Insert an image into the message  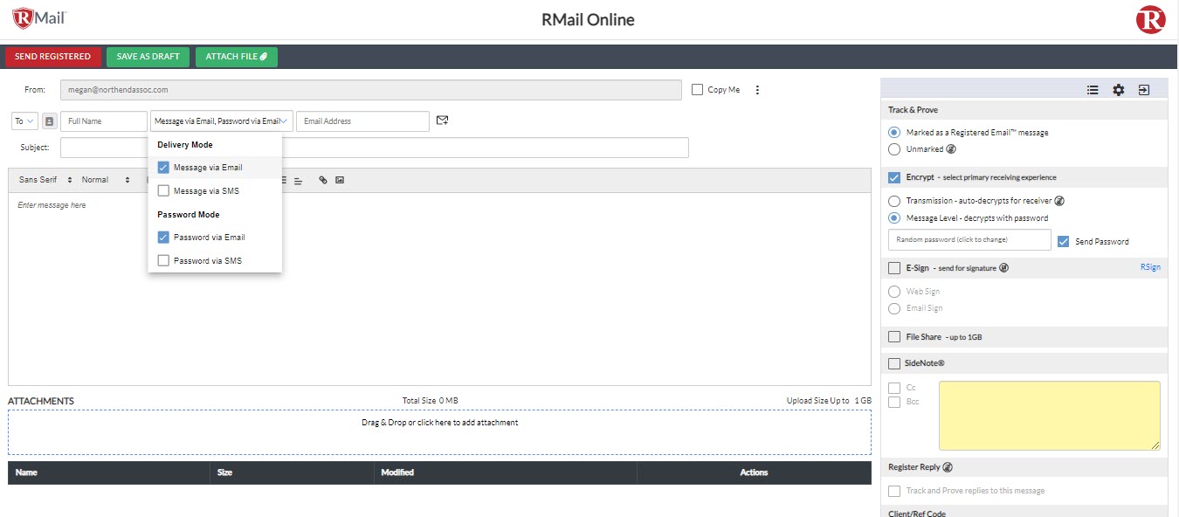[x=340, y=180]
